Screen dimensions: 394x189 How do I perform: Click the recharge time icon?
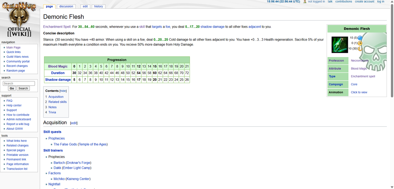coord(360,48)
